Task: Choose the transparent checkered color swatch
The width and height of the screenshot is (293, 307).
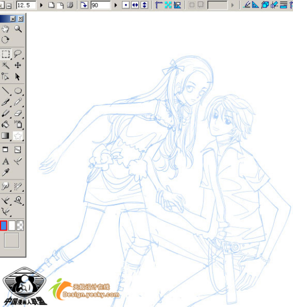Action: pyautogui.click(x=20, y=225)
